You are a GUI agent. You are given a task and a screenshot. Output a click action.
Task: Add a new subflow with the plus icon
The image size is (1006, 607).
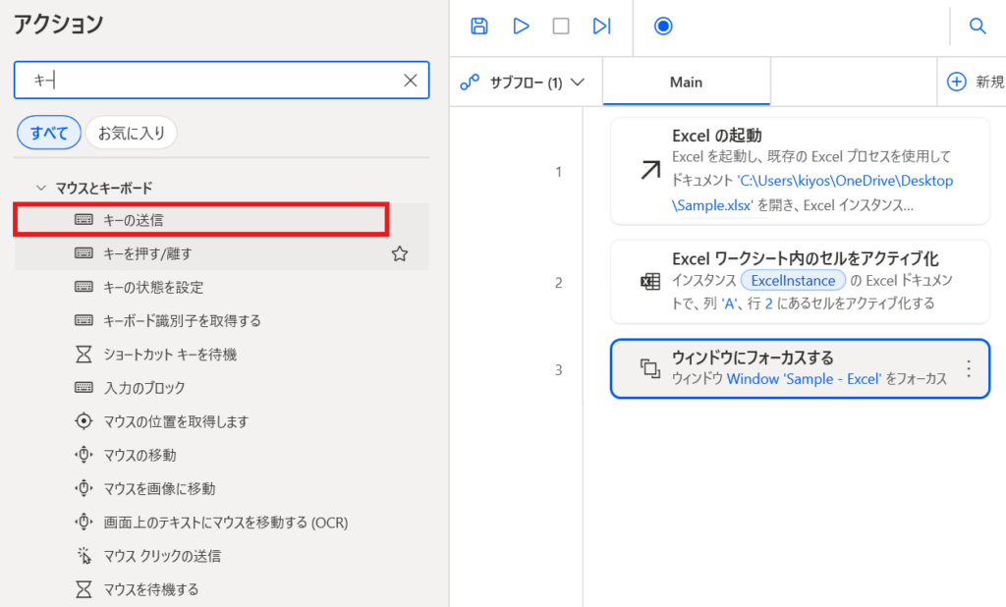[x=957, y=82]
